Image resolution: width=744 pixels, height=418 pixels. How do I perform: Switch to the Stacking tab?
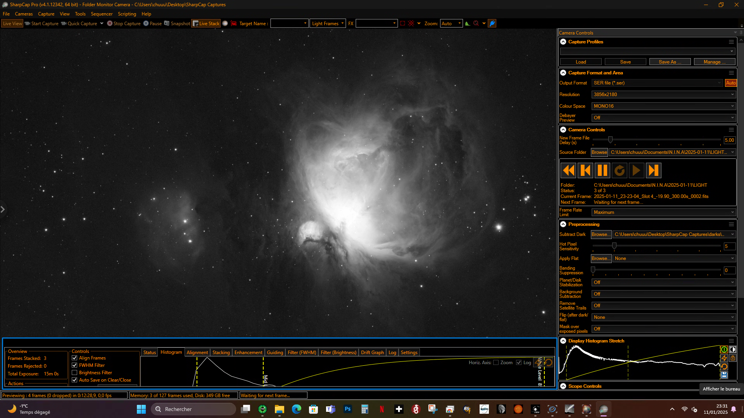(x=221, y=353)
